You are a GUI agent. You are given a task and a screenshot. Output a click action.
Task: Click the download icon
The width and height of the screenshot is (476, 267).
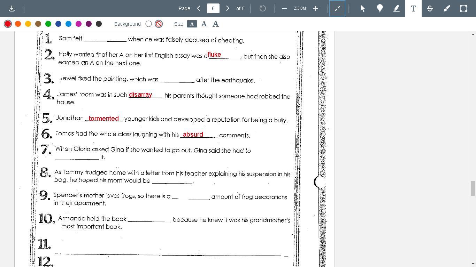(x=11, y=8)
